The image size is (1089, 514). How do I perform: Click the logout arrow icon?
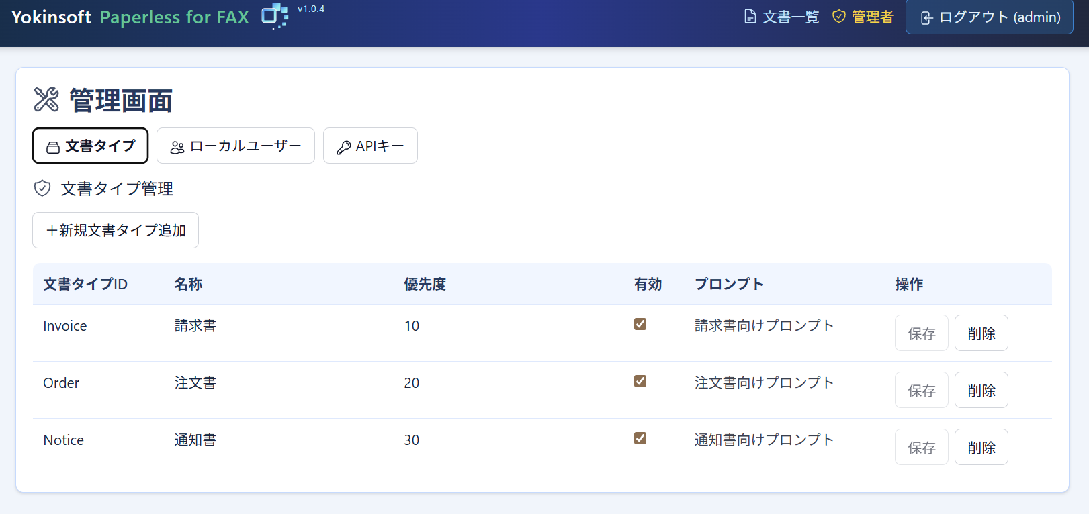click(926, 18)
